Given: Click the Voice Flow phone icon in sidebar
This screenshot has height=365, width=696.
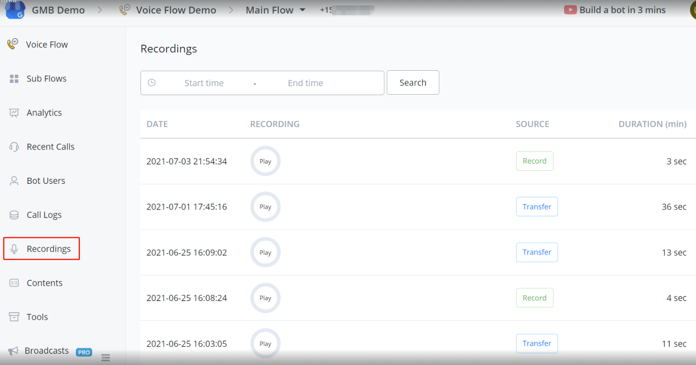Looking at the screenshot, I should (x=13, y=44).
